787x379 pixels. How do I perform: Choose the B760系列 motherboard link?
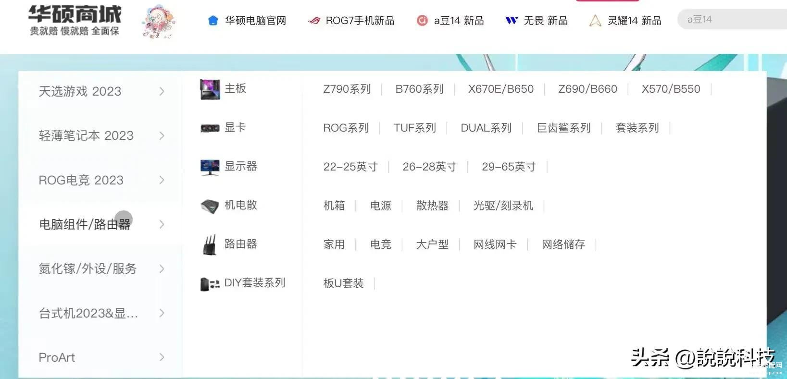(420, 89)
